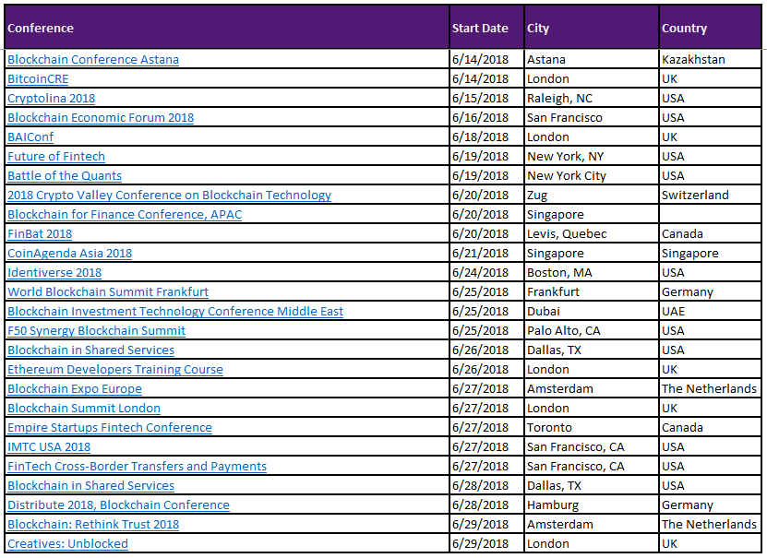The image size is (767, 558).
Task: Open 2018 Crypto Valley Conference link
Action: (169, 196)
